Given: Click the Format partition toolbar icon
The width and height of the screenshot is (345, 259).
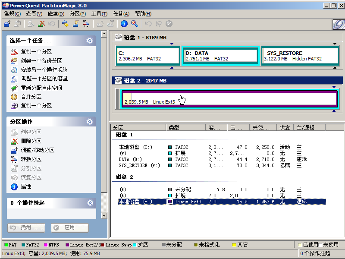Looking at the screenshot, I should point(76,24).
